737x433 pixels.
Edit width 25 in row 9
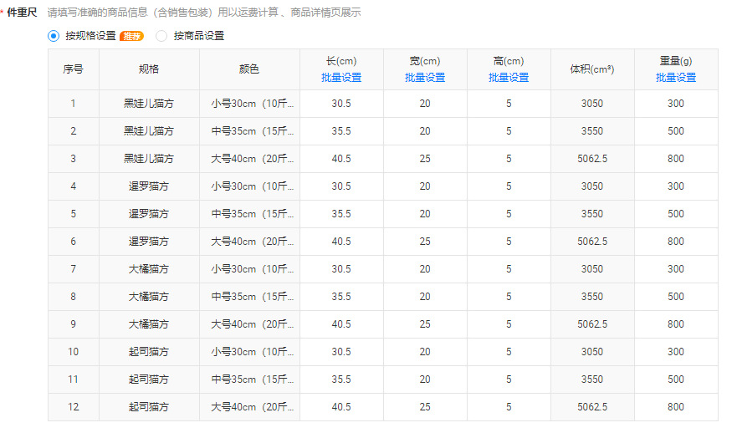[425, 324]
